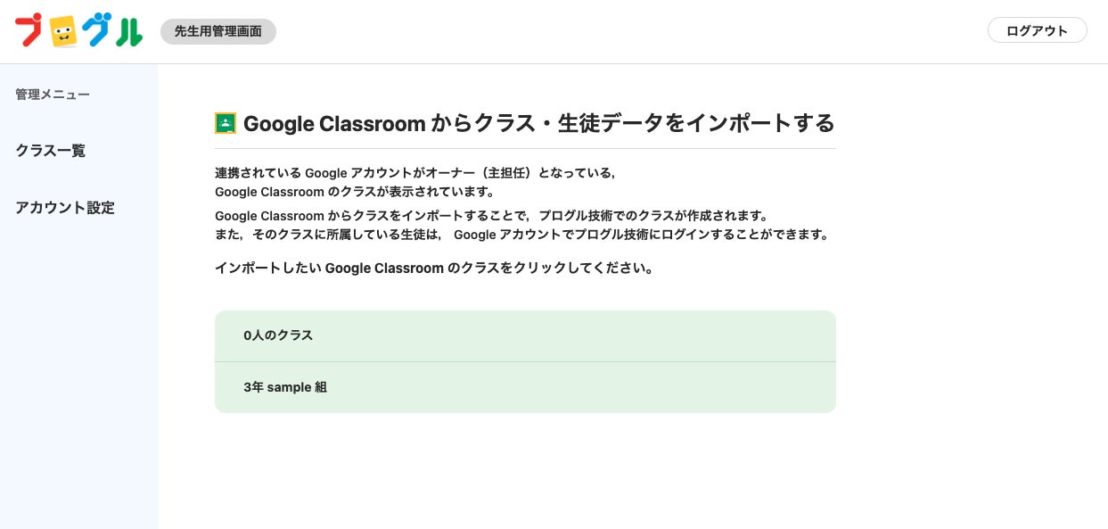The image size is (1108, 529).
Task: Click the 管理メニュー sidebar header
Action: (x=53, y=95)
